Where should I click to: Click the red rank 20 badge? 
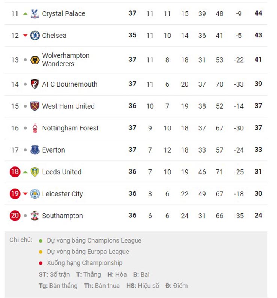coord(15,216)
